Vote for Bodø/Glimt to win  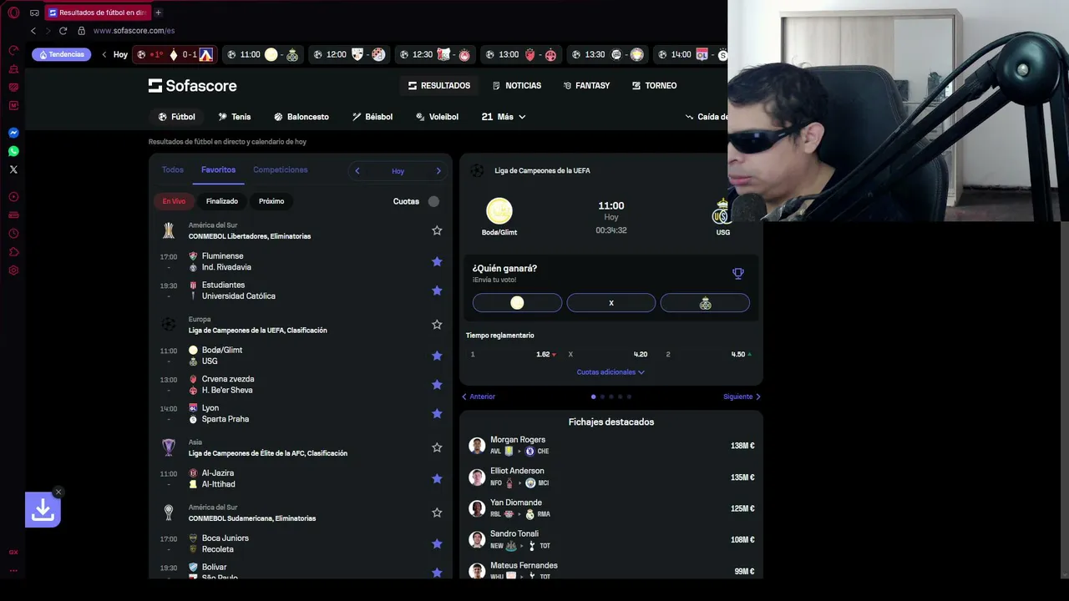tap(517, 303)
